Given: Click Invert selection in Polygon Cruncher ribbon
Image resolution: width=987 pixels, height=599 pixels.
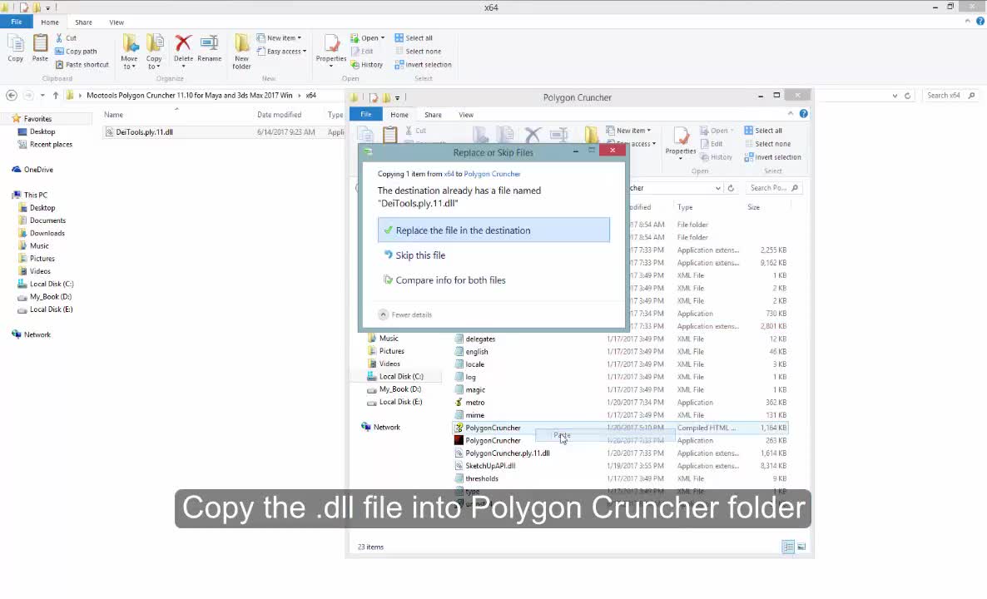Looking at the screenshot, I should click(x=772, y=157).
